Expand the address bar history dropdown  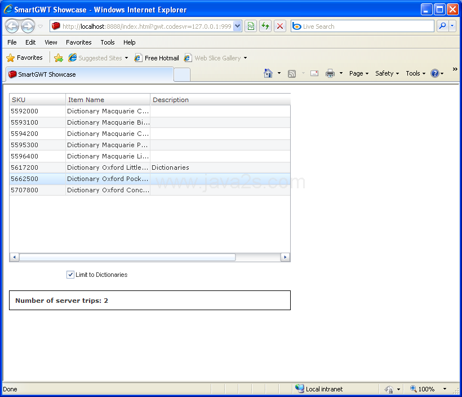click(x=238, y=27)
